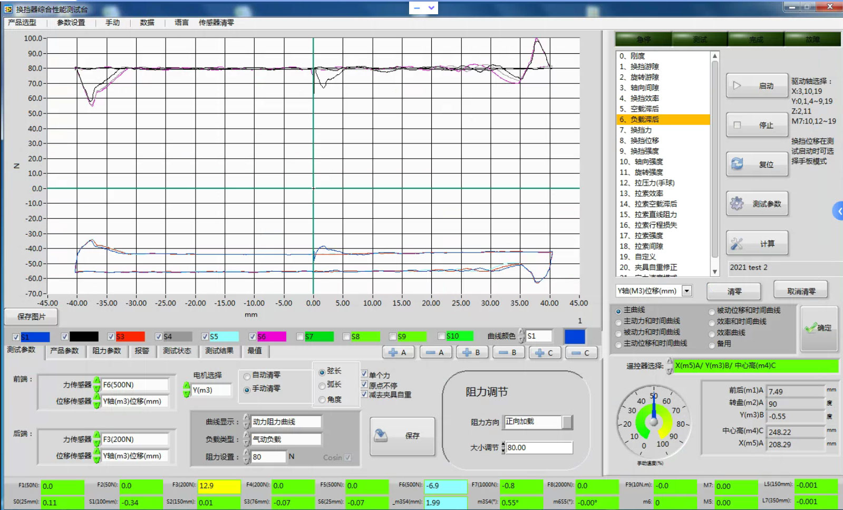Switch to the 测试结果 tab

pyautogui.click(x=219, y=351)
